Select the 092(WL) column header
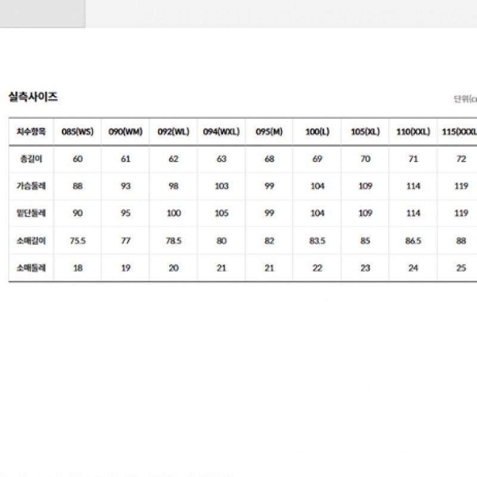 click(x=174, y=132)
